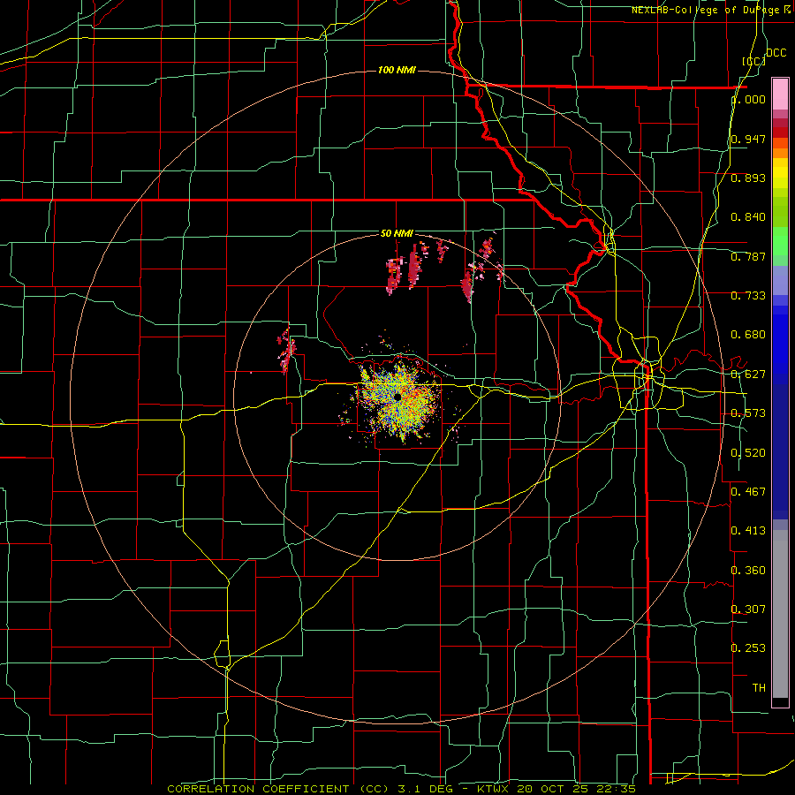
Task: Click the bottom product title caption
Action: point(401,789)
